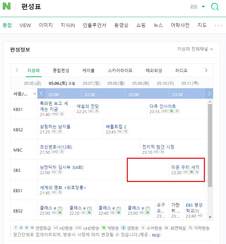
Task: Open 배틀트립 2 program link
Action: (116, 127)
